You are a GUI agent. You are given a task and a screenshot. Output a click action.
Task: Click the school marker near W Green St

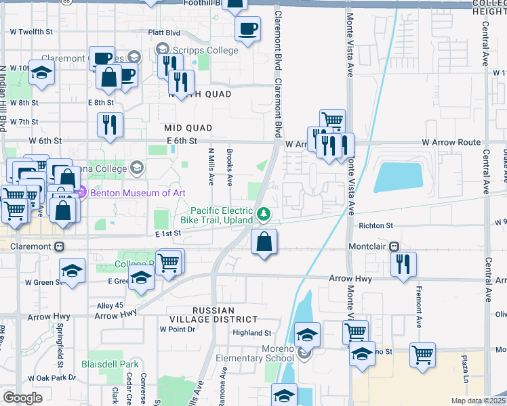pos(72,271)
